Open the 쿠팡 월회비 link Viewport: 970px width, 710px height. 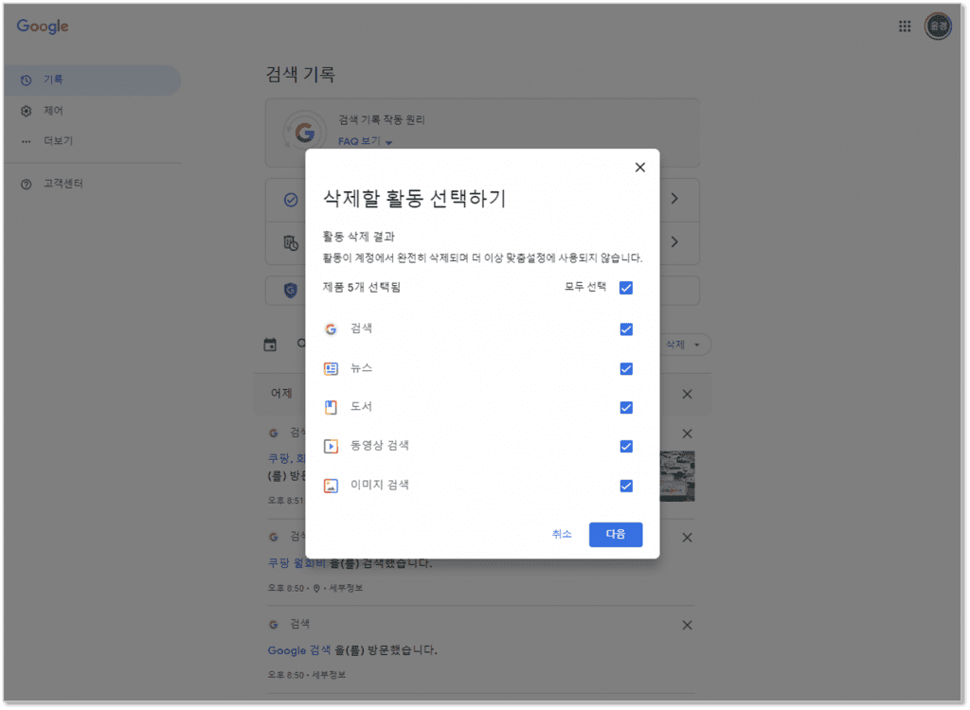point(296,563)
